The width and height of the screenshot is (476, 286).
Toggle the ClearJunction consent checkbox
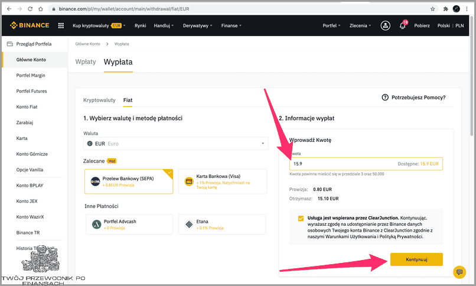click(x=301, y=218)
